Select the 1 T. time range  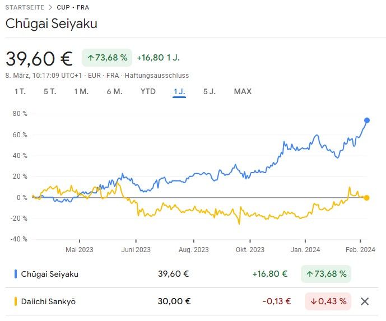(20, 91)
